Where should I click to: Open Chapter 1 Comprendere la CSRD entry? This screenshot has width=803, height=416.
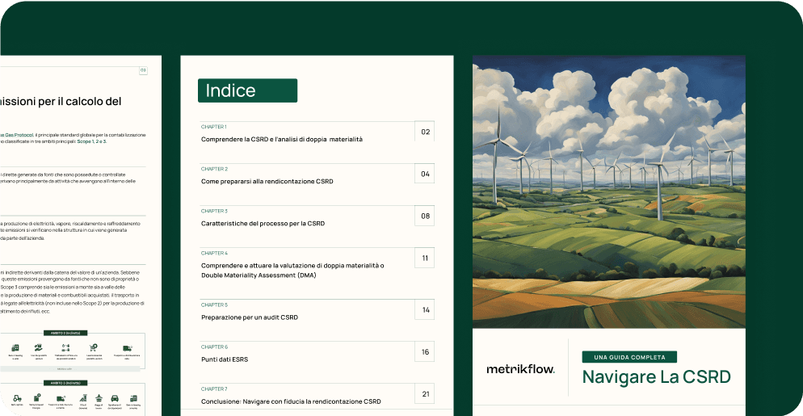pyautogui.click(x=317, y=132)
